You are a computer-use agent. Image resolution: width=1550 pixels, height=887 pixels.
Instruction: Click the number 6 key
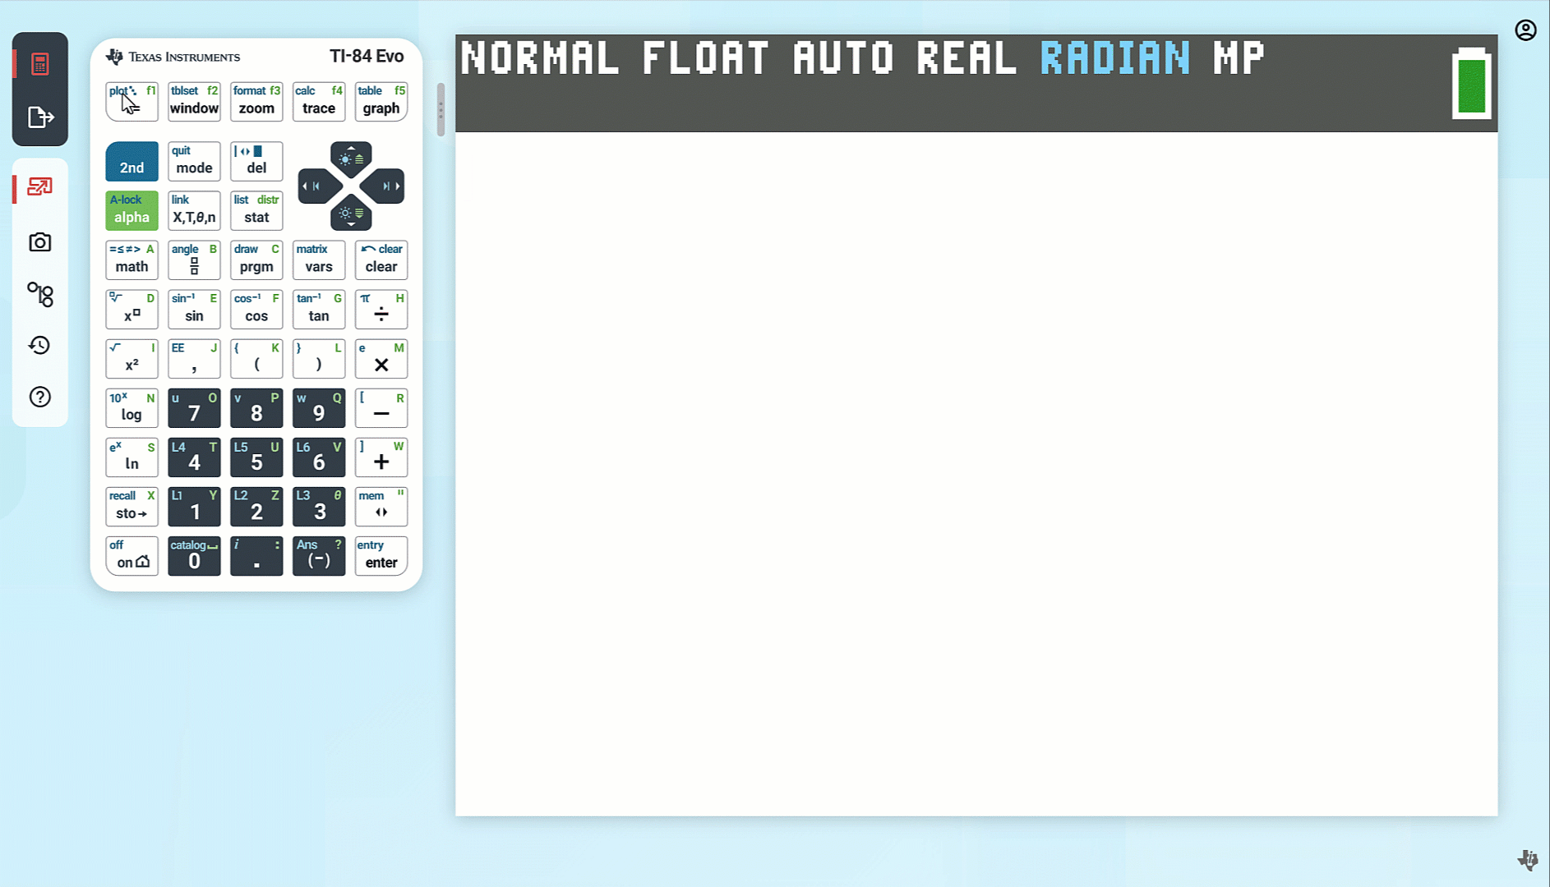click(319, 457)
